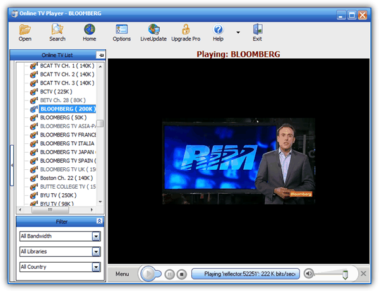The width and height of the screenshot is (379, 291).
Task: Select BCAT TV CH. 2 (140K) channel
Action: [x=67, y=74]
